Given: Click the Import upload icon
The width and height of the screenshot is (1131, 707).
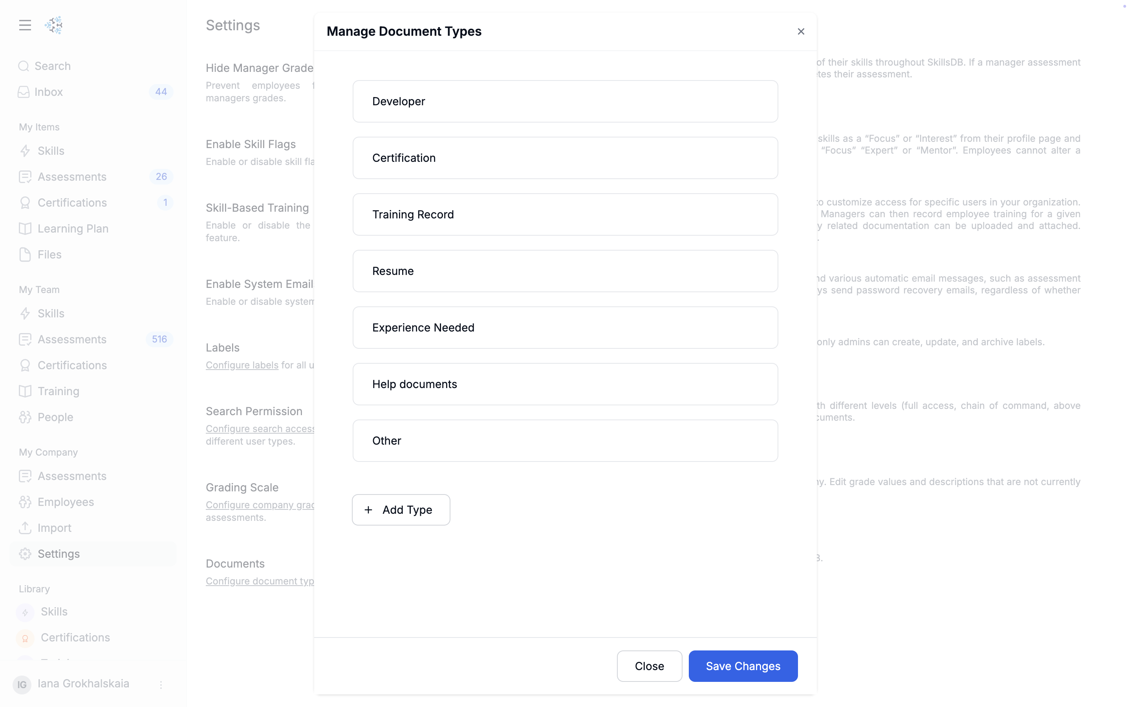Looking at the screenshot, I should point(25,528).
